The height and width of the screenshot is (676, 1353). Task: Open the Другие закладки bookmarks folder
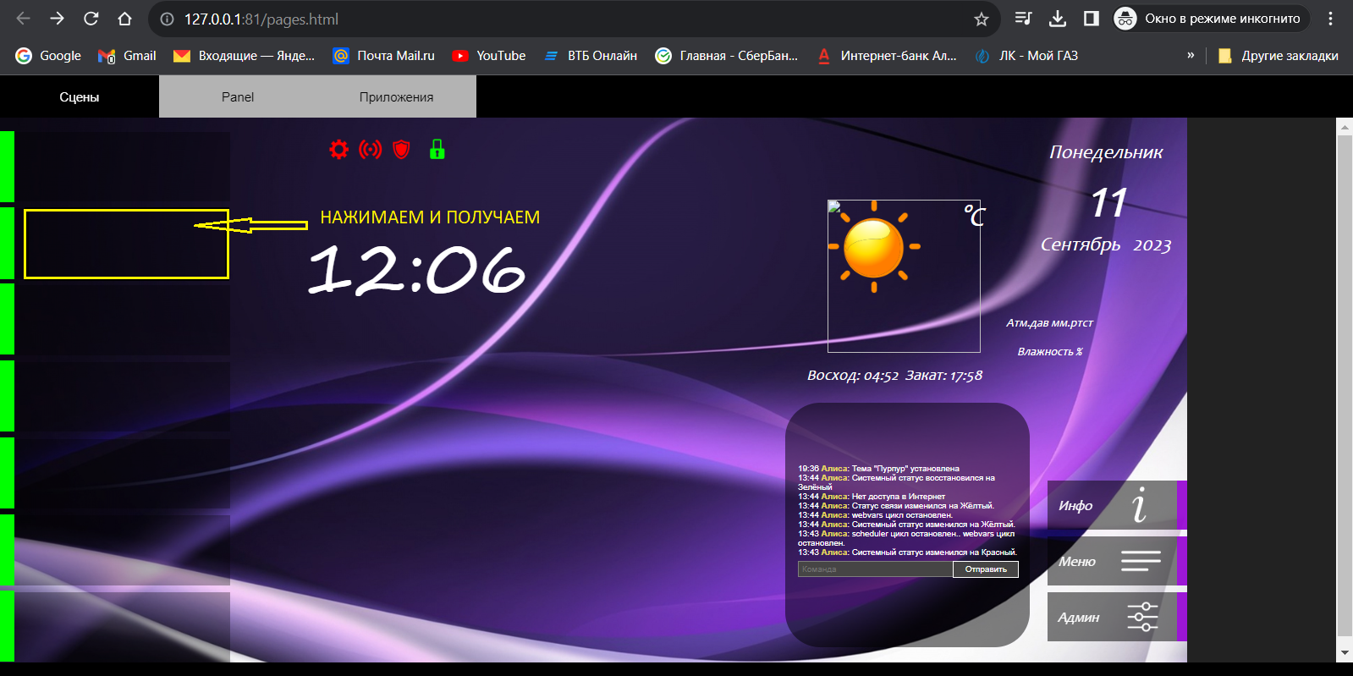tap(1279, 56)
